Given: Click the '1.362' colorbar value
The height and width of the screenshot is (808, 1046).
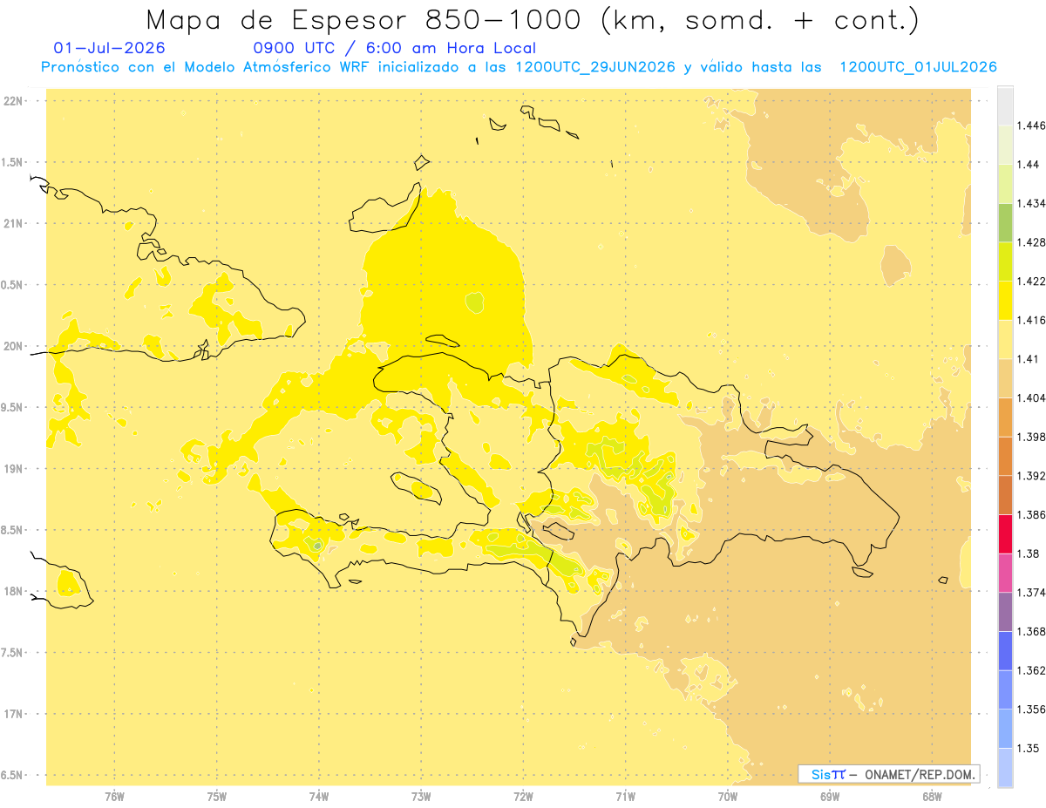Looking at the screenshot, I should point(1031,670).
